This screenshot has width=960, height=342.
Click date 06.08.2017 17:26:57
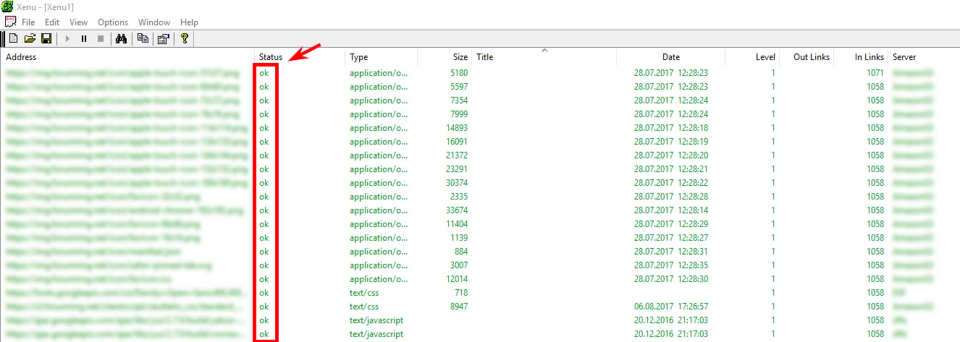tap(670, 307)
